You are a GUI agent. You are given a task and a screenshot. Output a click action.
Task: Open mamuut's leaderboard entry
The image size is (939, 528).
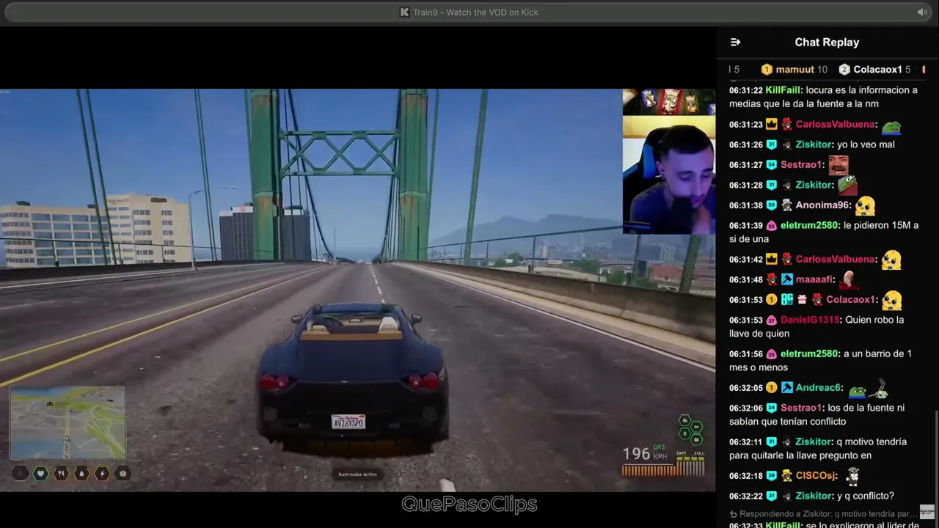pyautogui.click(x=794, y=70)
